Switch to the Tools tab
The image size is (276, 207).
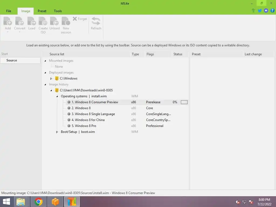pos(58,11)
